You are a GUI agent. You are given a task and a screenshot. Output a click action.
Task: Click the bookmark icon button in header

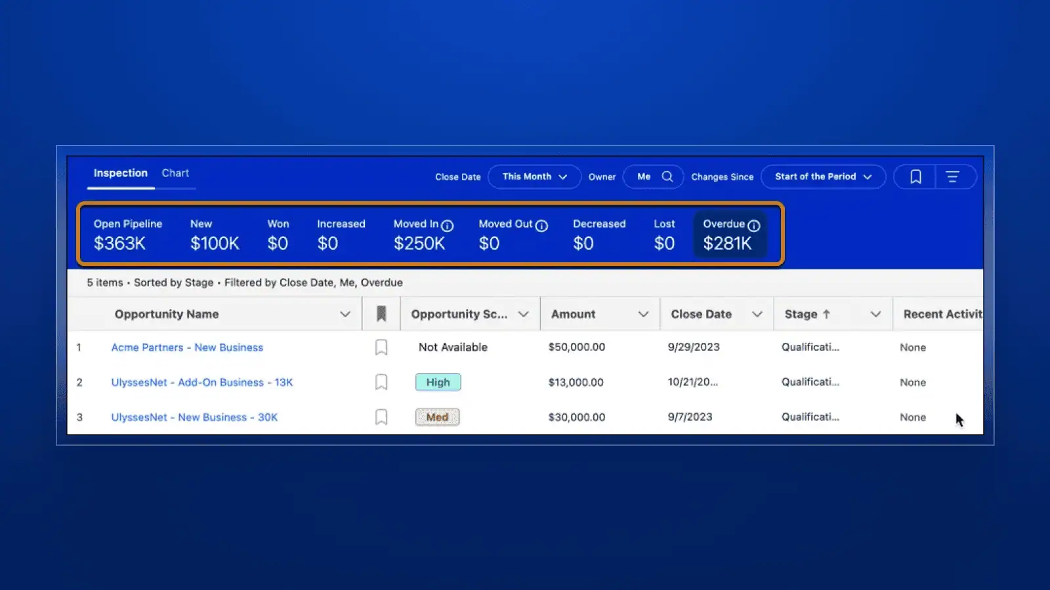[x=915, y=176]
